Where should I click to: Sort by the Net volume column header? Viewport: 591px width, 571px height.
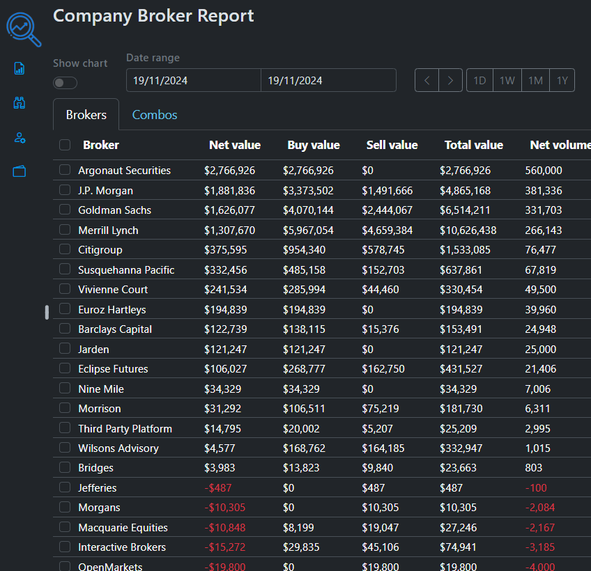[560, 145]
